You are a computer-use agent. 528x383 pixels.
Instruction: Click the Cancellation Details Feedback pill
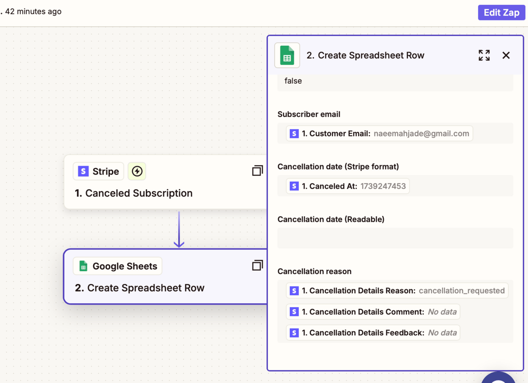coord(373,333)
